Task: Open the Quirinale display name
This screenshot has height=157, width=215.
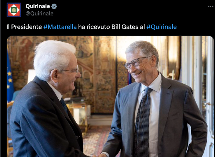Action: pyautogui.click(x=38, y=6)
